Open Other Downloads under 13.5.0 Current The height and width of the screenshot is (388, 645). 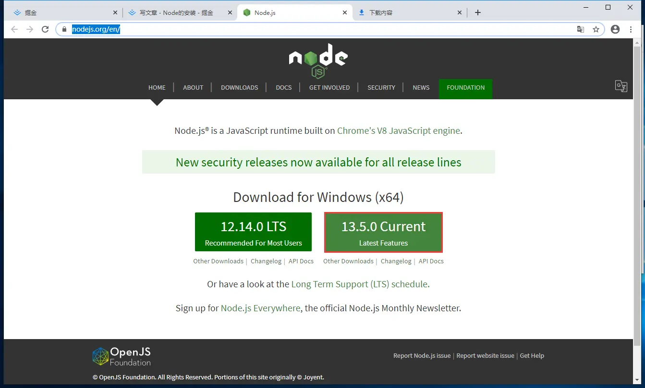(348, 261)
